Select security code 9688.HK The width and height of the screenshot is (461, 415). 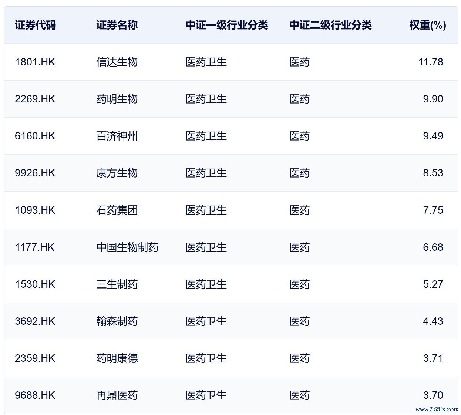[35, 395]
